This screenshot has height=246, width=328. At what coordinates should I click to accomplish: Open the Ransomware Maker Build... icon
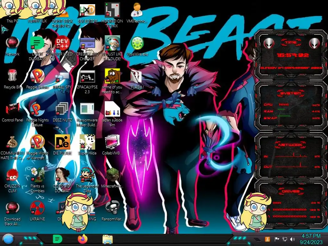coord(87,114)
